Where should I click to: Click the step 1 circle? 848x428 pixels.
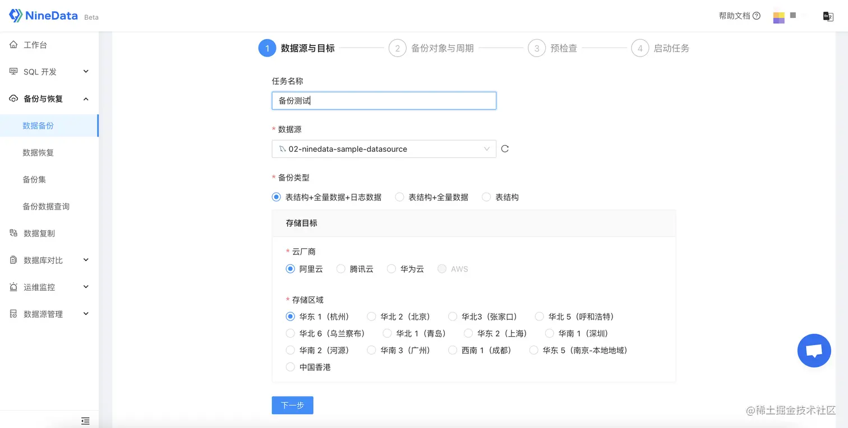pyautogui.click(x=267, y=48)
